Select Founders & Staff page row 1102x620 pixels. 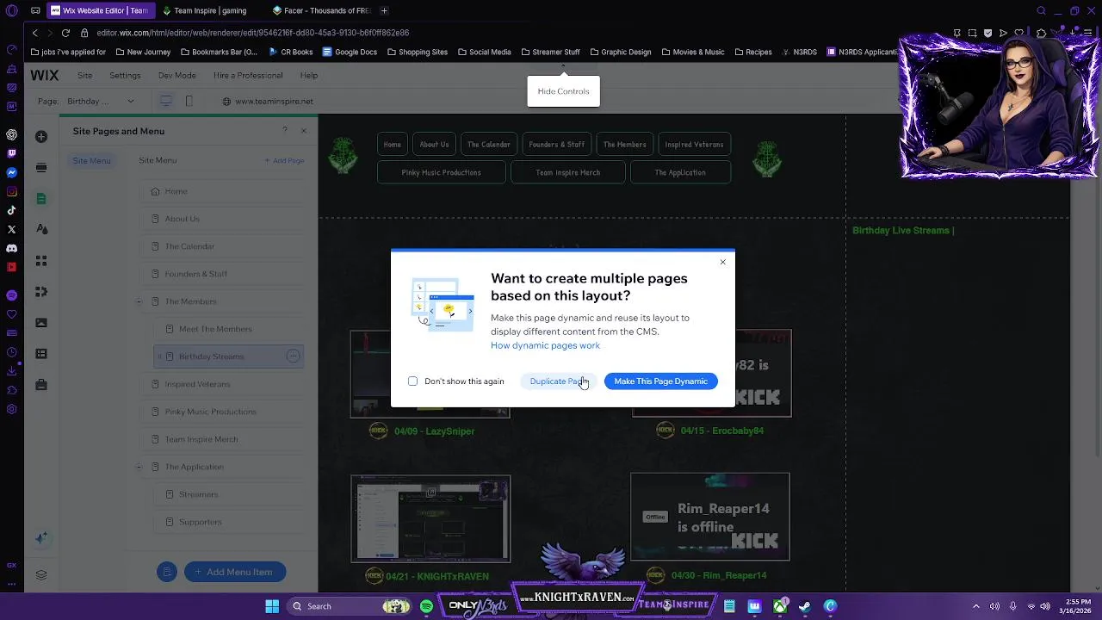pyautogui.click(x=222, y=274)
